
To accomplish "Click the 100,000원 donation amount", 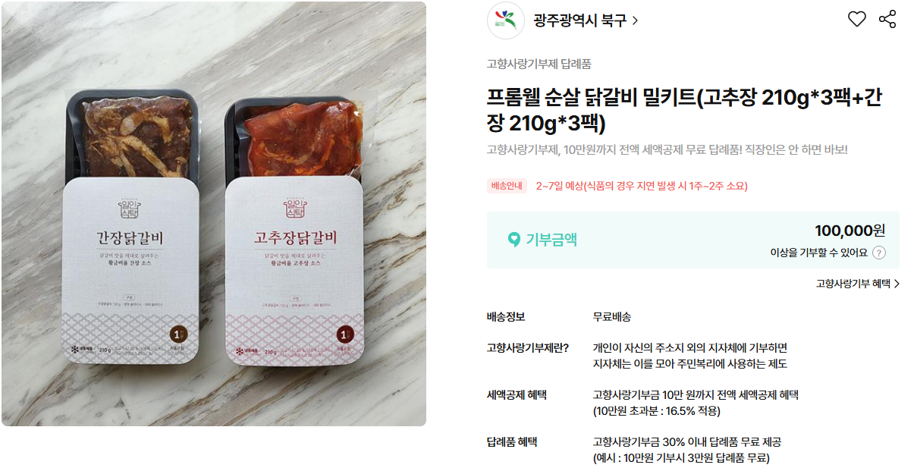I will point(849,231).
